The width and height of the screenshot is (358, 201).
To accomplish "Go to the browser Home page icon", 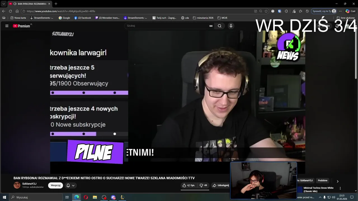I will [x=17, y=11].
